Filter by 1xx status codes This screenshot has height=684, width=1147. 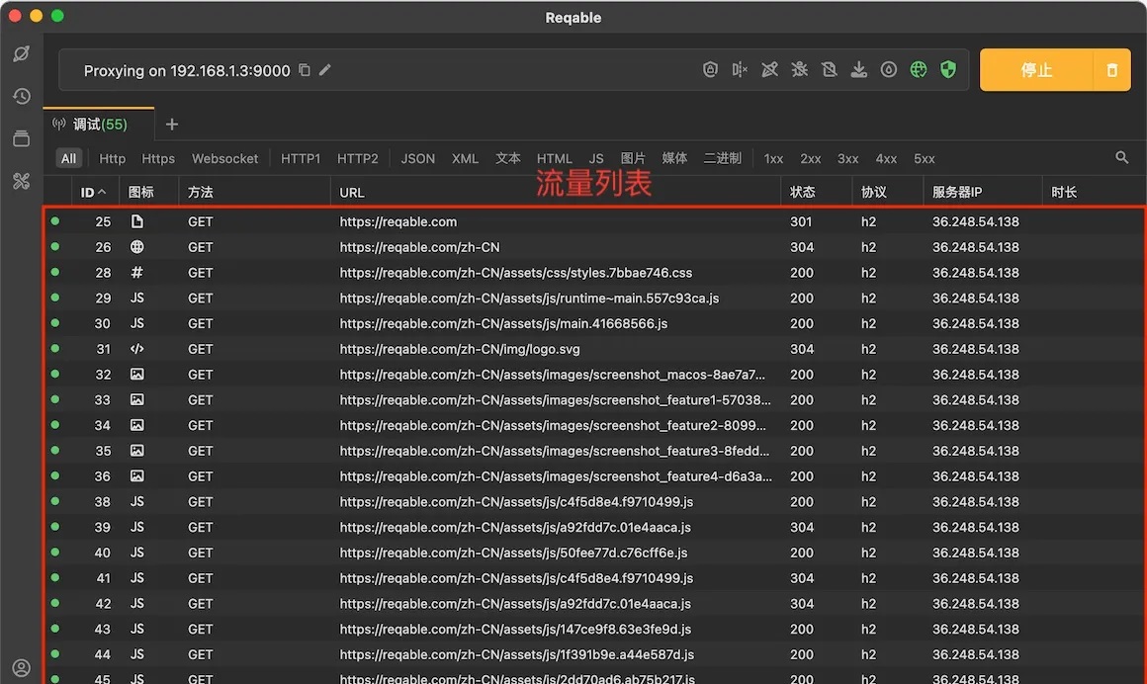coord(773,158)
